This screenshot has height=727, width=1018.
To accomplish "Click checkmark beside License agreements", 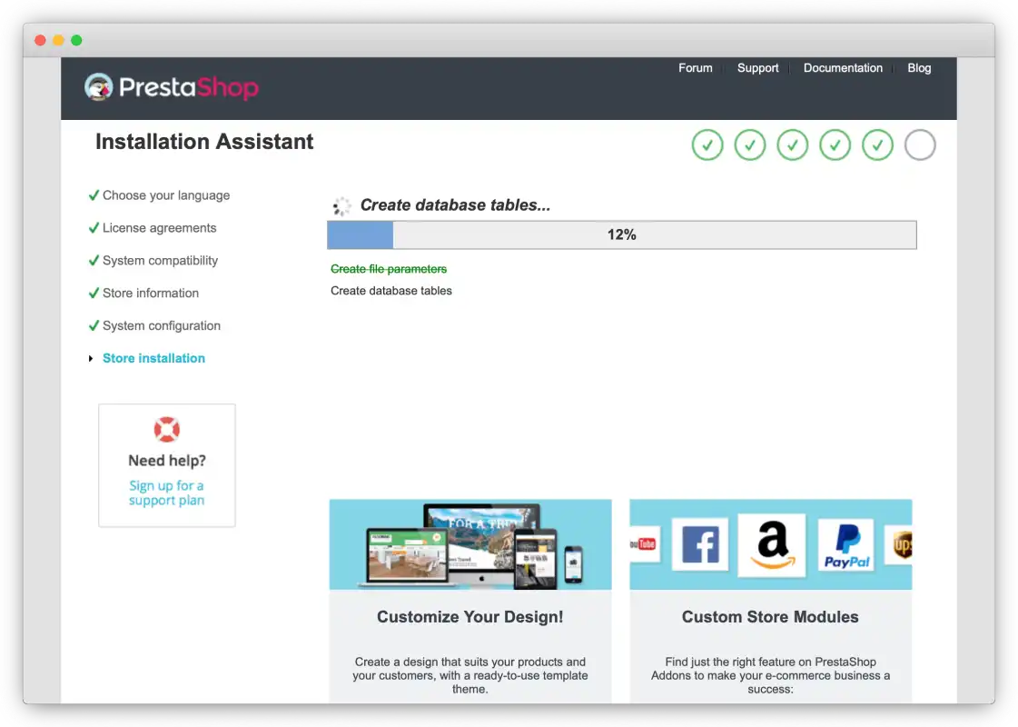I will (x=94, y=227).
